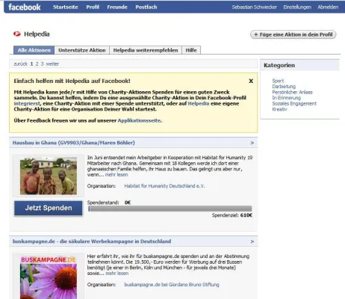Screen dimensions: 345x299
Task: Click the 'integrierst' link in the info box
Action: coord(27,104)
